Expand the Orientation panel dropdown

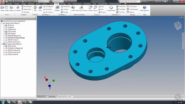tap(116, 15)
